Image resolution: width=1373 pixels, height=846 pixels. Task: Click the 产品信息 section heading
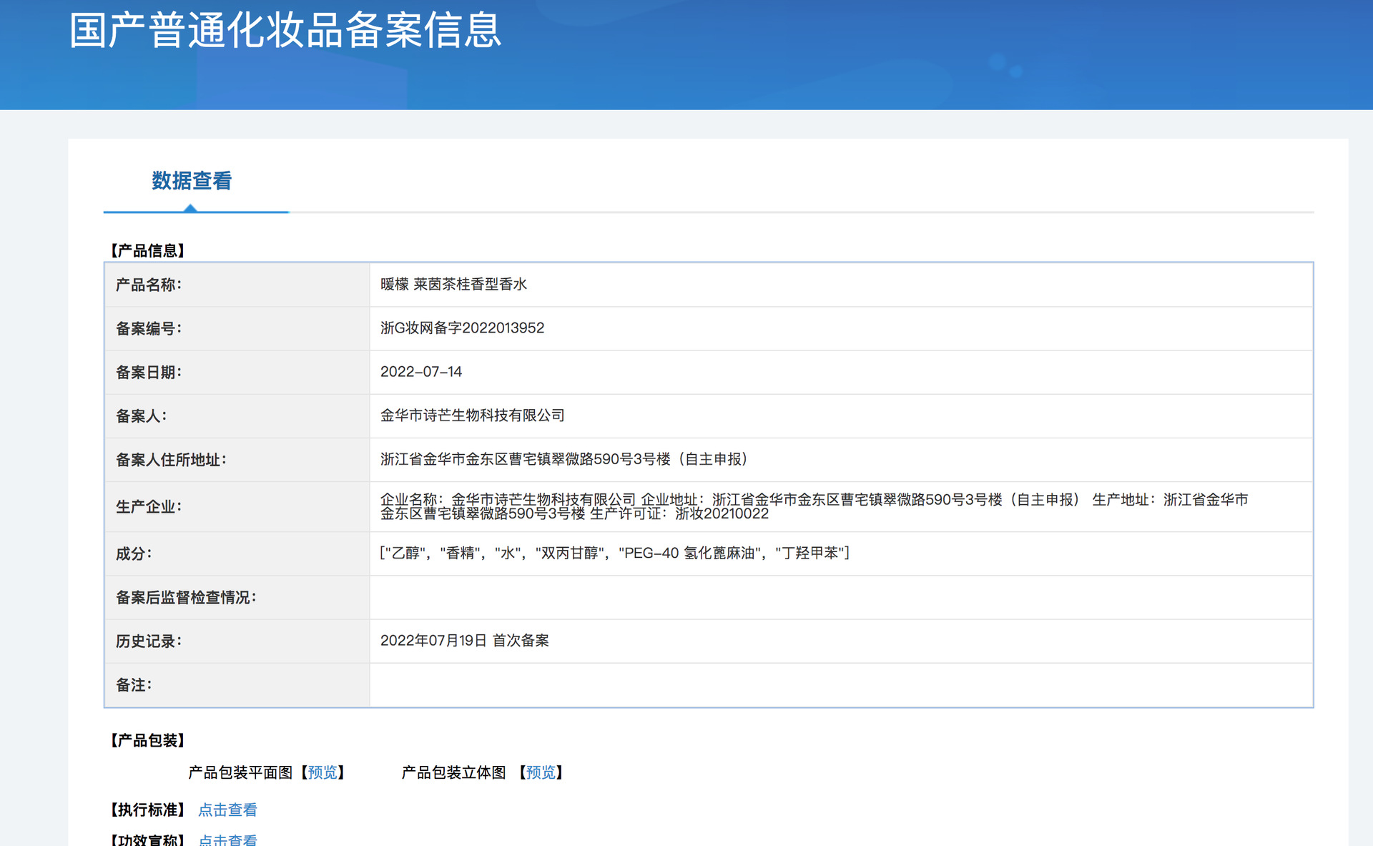click(147, 251)
